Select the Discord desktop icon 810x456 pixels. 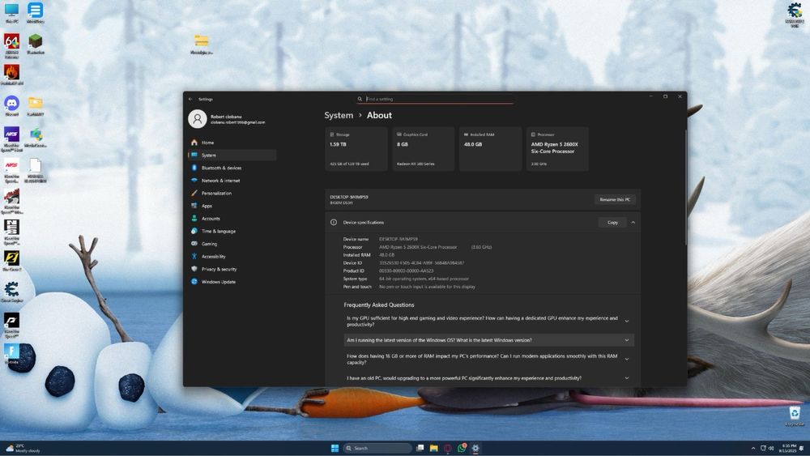click(x=11, y=106)
